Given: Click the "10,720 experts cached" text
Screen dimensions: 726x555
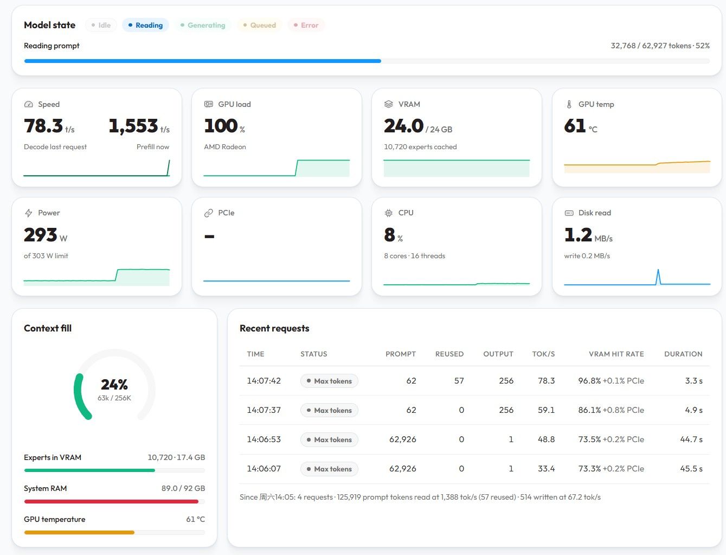Looking at the screenshot, I should pyautogui.click(x=420, y=146).
